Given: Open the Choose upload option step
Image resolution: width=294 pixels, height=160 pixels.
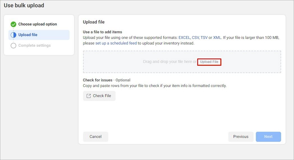Looking at the screenshot, I should point(38,24).
